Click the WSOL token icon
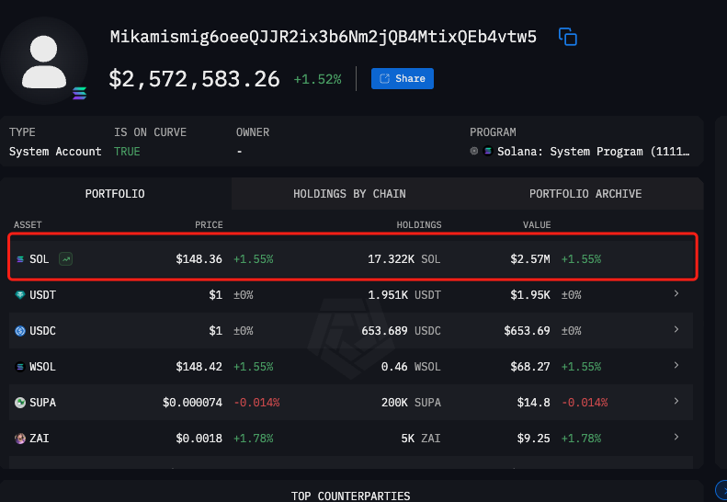 click(x=20, y=367)
